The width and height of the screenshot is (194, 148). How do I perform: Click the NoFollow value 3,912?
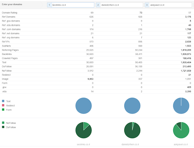[91, 71]
